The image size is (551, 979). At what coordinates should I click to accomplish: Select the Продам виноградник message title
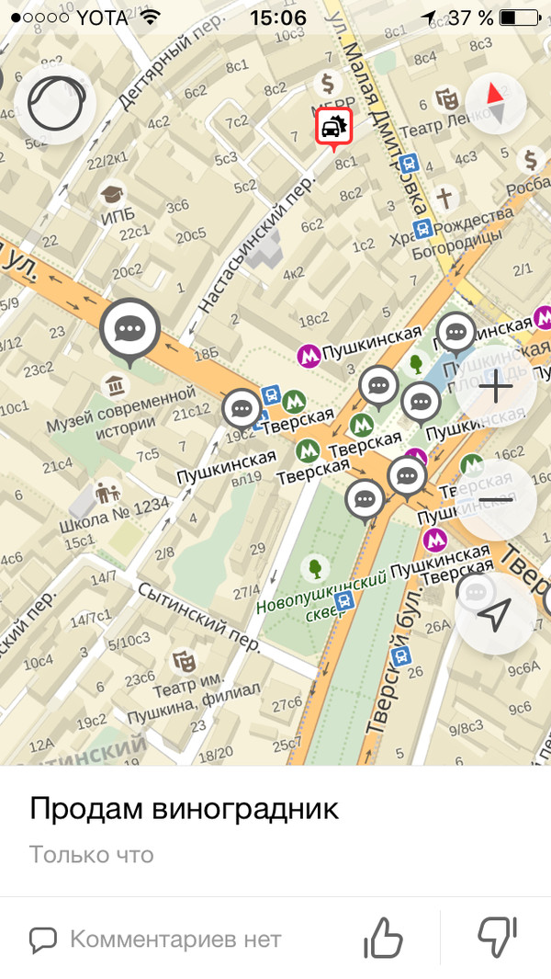184,809
